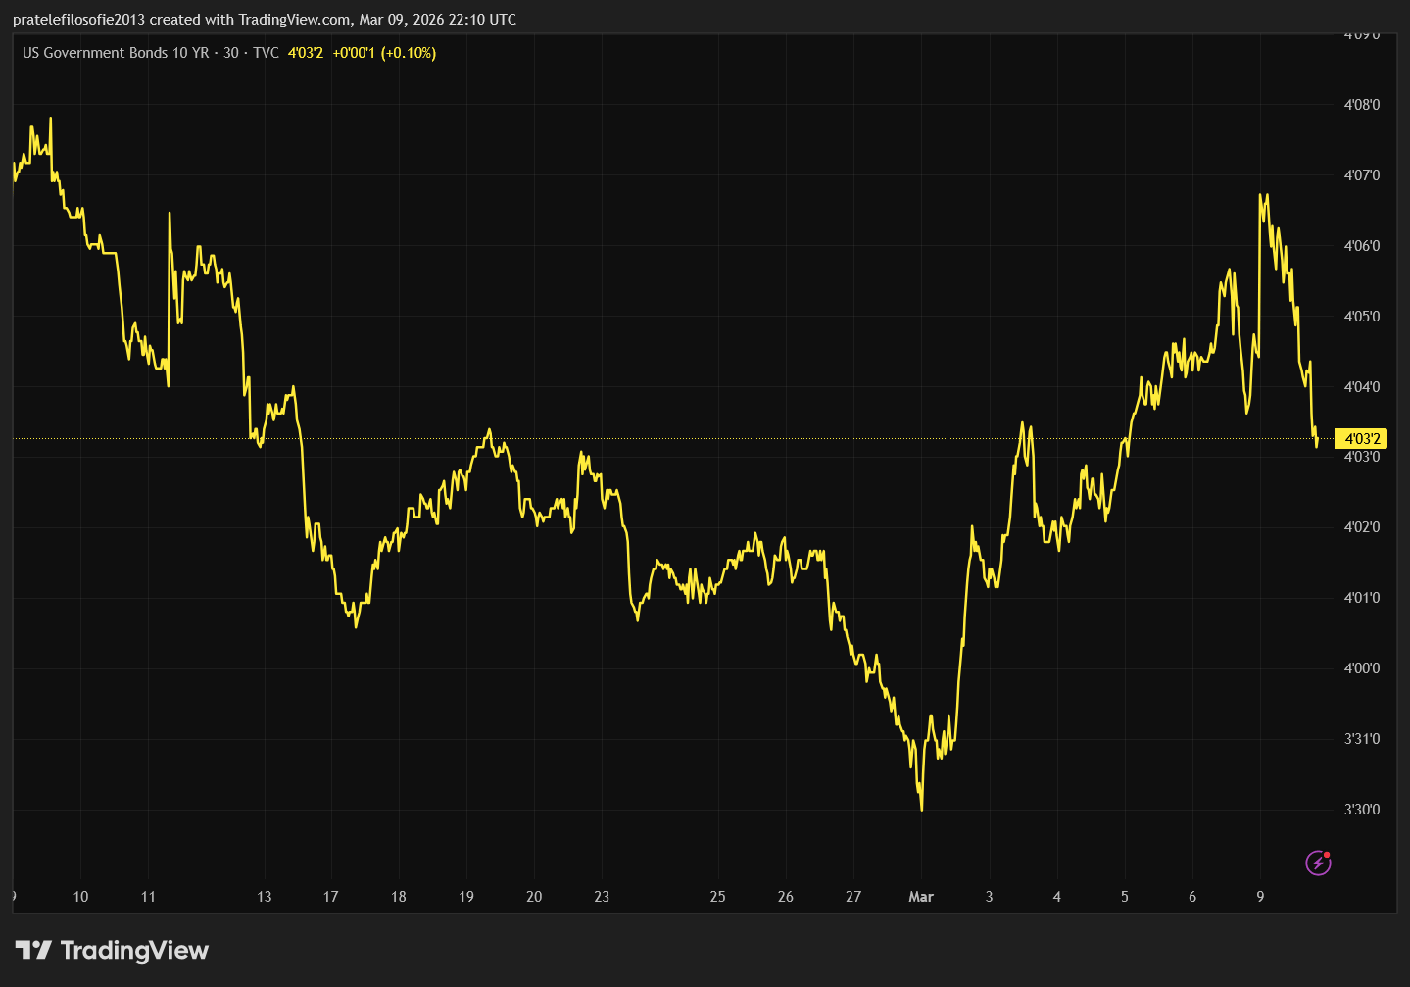Click the 30 interval label in legend
The width and height of the screenshot is (1410, 987).
[x=231, y=53]
